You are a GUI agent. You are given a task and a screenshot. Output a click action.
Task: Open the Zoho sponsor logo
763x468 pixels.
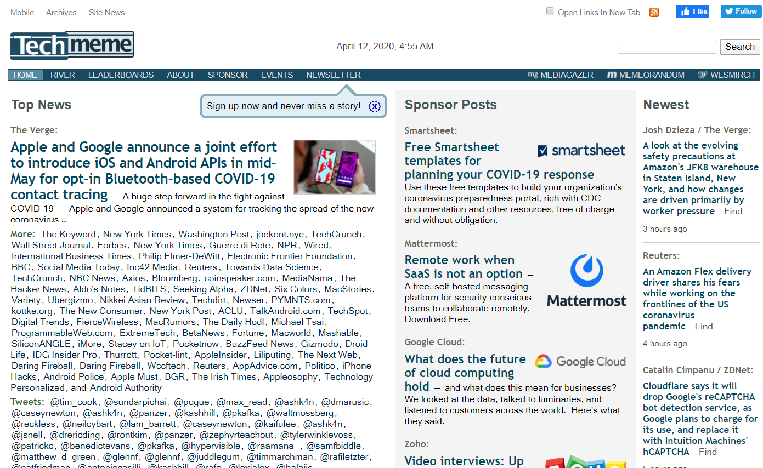pyautogui.click(x=586, y=461)
